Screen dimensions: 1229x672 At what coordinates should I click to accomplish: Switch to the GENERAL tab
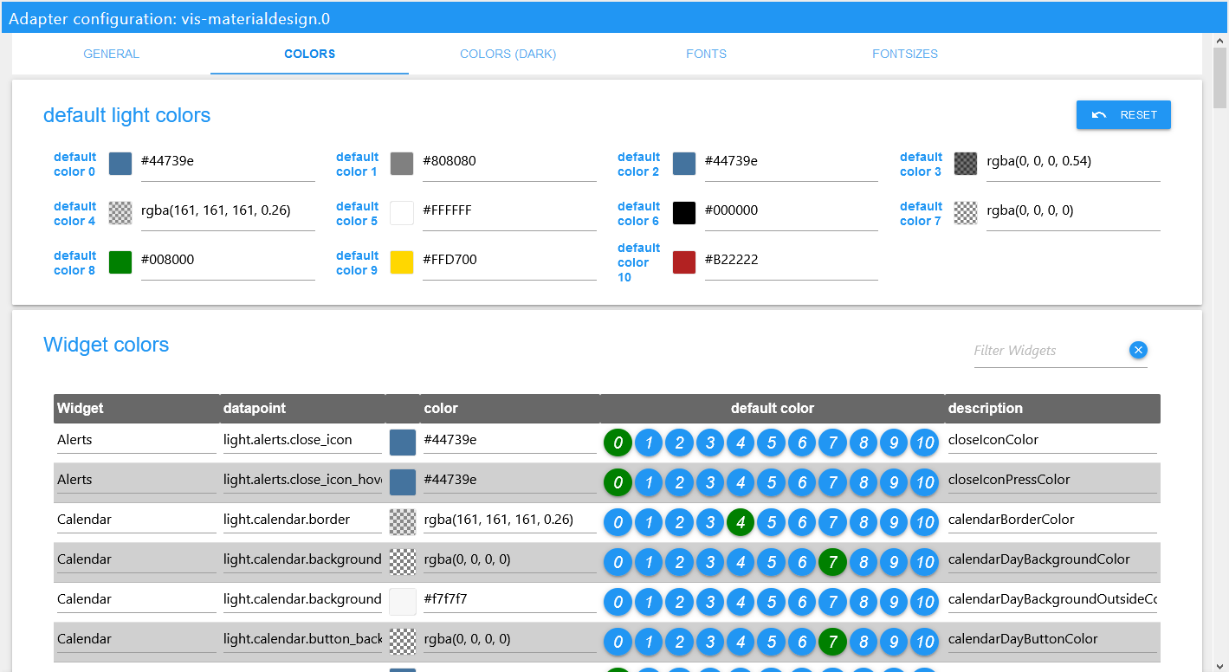coord(111,54)
